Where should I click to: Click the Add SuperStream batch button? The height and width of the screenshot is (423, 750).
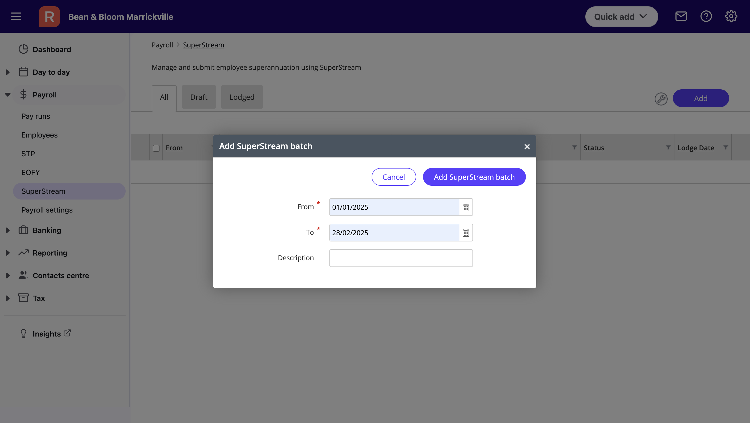(x=474, y=177)
